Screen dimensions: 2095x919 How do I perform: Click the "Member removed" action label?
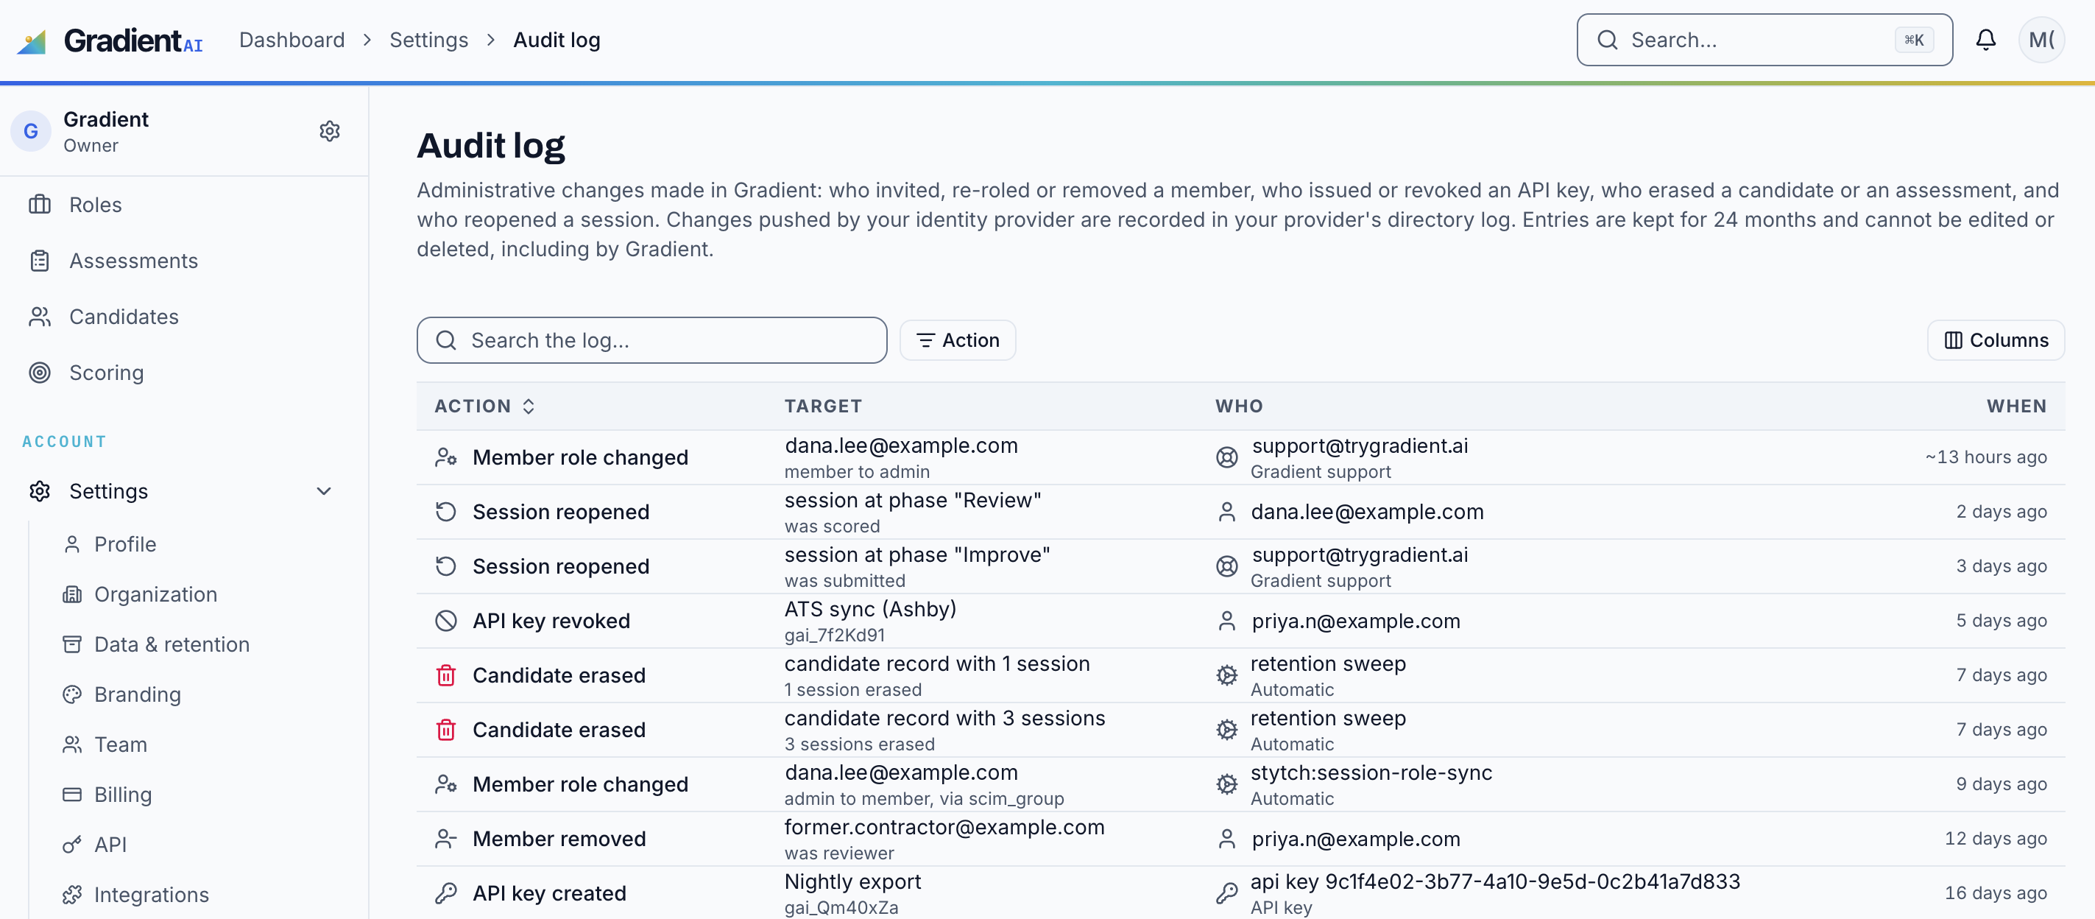pyautogui.click(x=559, y=839)
